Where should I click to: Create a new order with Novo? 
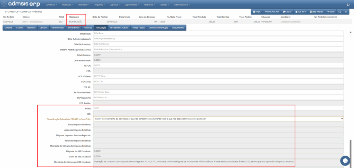pos(331,11)
